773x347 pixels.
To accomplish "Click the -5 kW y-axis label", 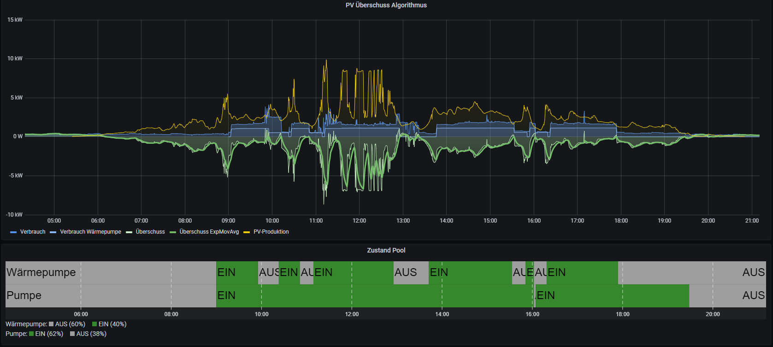I will pyautogui.click(x=16, y=176).
